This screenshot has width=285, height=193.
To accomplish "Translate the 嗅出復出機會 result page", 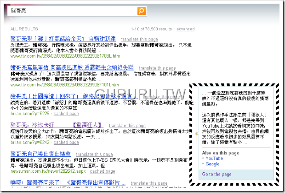I will pos(94,154).
